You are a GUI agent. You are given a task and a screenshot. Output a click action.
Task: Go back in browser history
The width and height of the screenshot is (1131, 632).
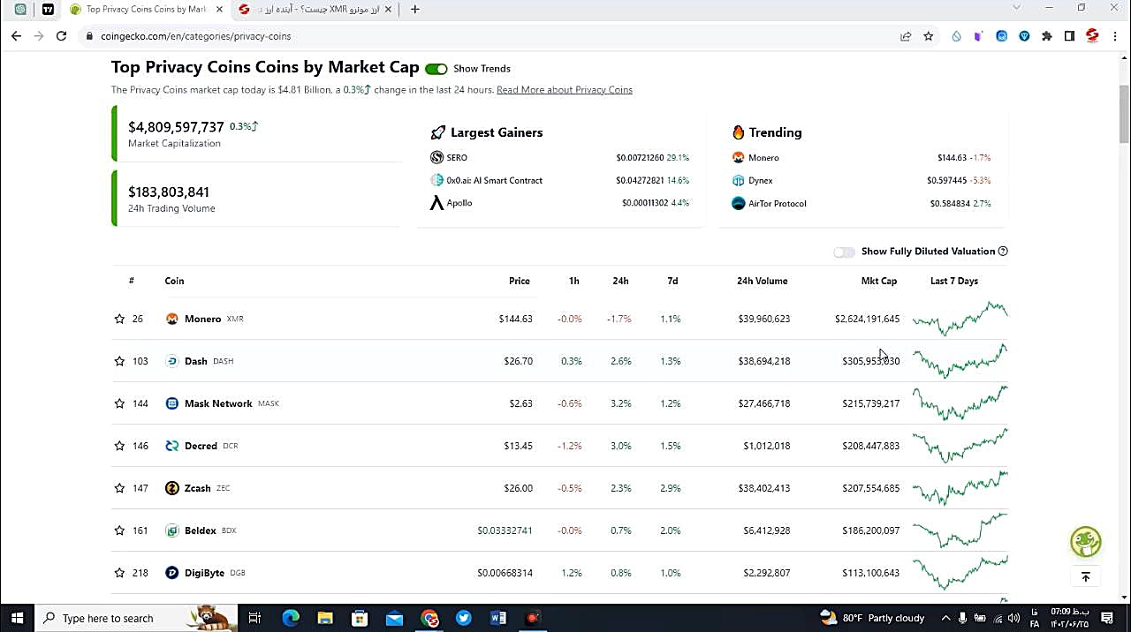point(16,36)
